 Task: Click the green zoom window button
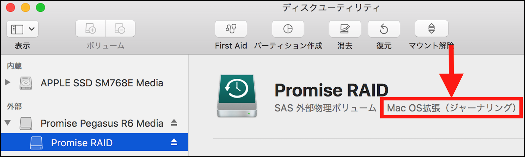click(x=40, y=8)
